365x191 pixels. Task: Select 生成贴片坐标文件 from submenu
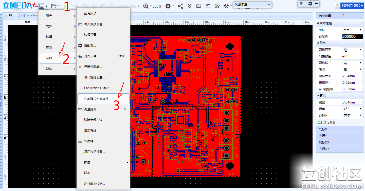[x=103, y=99]
